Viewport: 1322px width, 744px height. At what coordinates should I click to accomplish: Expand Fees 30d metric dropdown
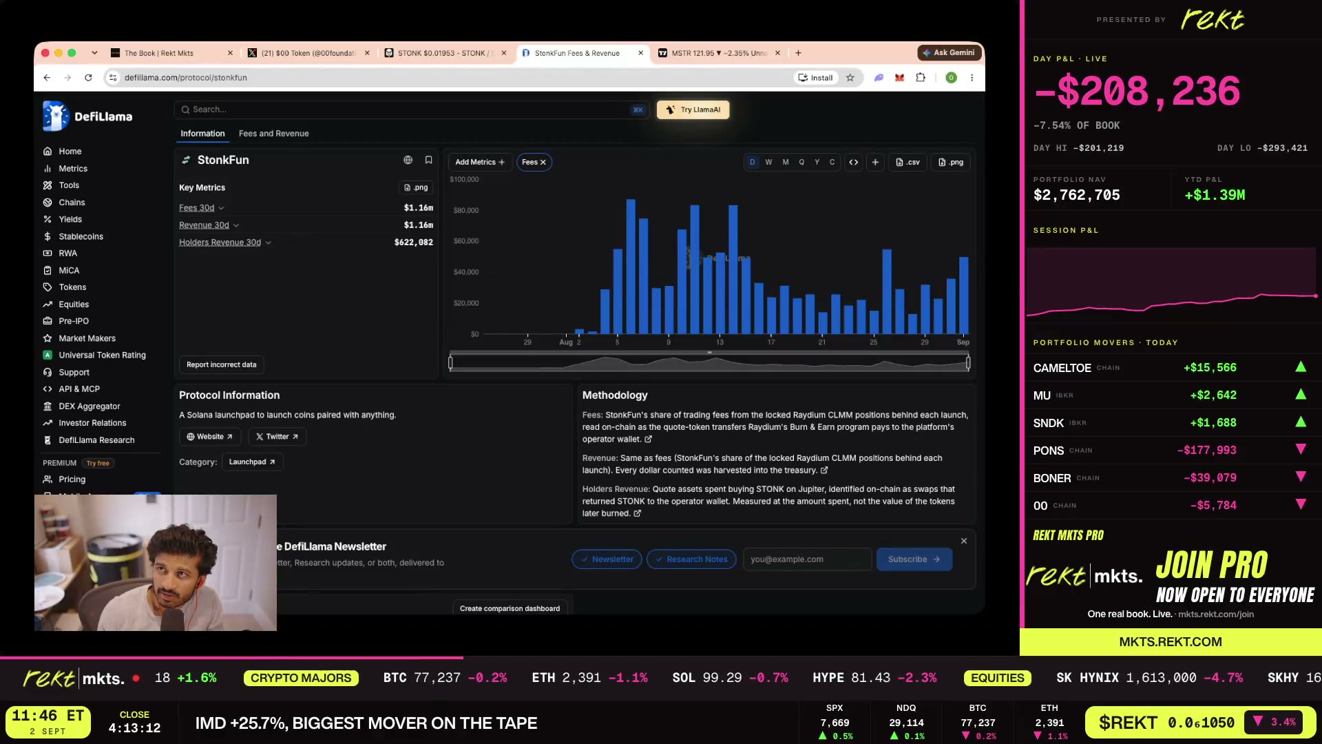(202, 208)
